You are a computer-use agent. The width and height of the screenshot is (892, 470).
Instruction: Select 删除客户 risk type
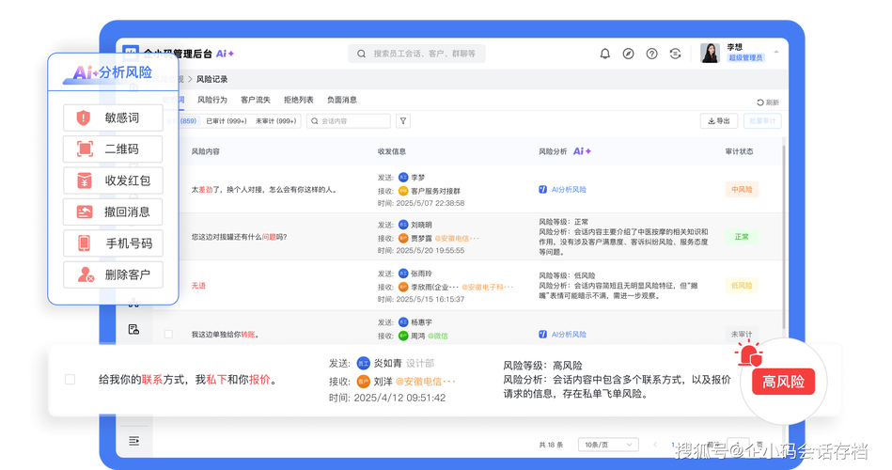tap(113, 274)
